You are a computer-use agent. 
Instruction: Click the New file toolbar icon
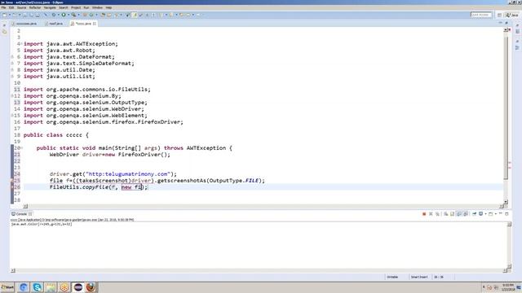point(5,15)
